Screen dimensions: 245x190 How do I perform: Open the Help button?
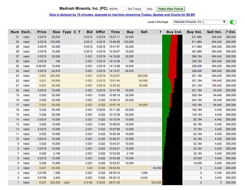coord(150,9)
